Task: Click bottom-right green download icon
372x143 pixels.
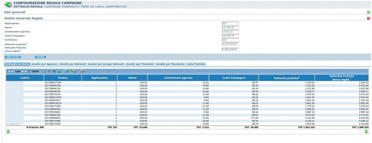Action: pos(366,131)
